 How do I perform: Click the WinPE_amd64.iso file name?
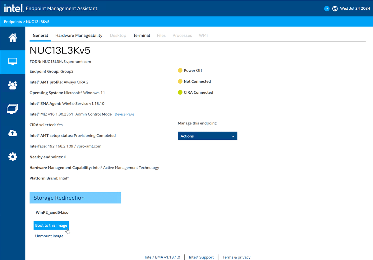(52, 212)
